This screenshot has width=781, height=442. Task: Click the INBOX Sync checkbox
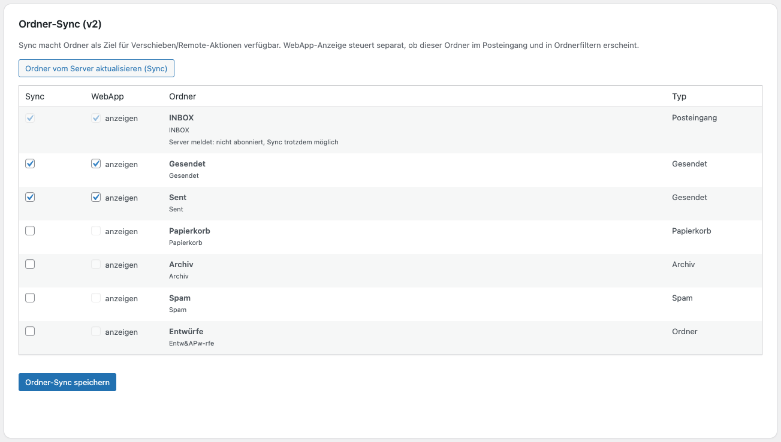point(30,118)
